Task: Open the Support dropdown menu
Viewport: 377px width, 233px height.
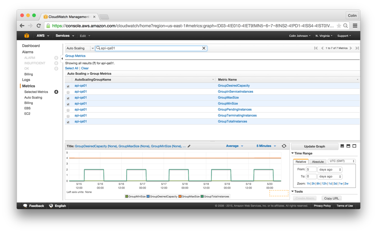Action: pyautogui.click(x=344, y=36)
